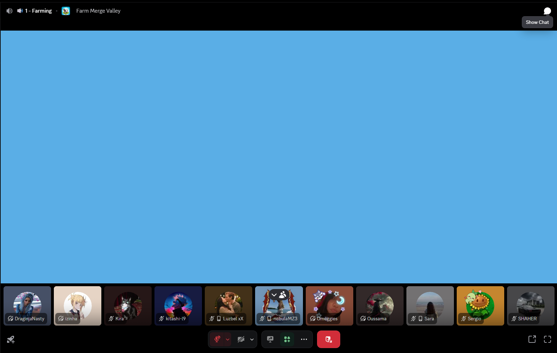Screen dimensions: 557x353
Task: Start screen sharing
Action: click(x=270, y=339)
